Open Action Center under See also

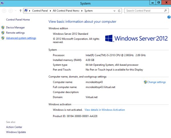(14, 127)
